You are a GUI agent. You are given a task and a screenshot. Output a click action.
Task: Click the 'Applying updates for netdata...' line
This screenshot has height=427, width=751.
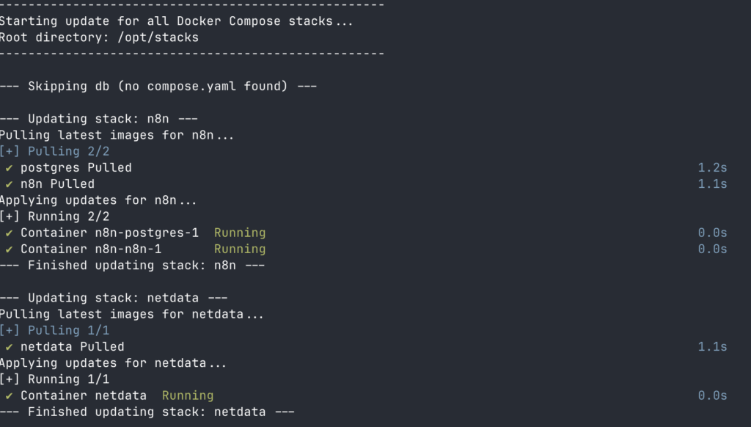(x=113, y=363)
